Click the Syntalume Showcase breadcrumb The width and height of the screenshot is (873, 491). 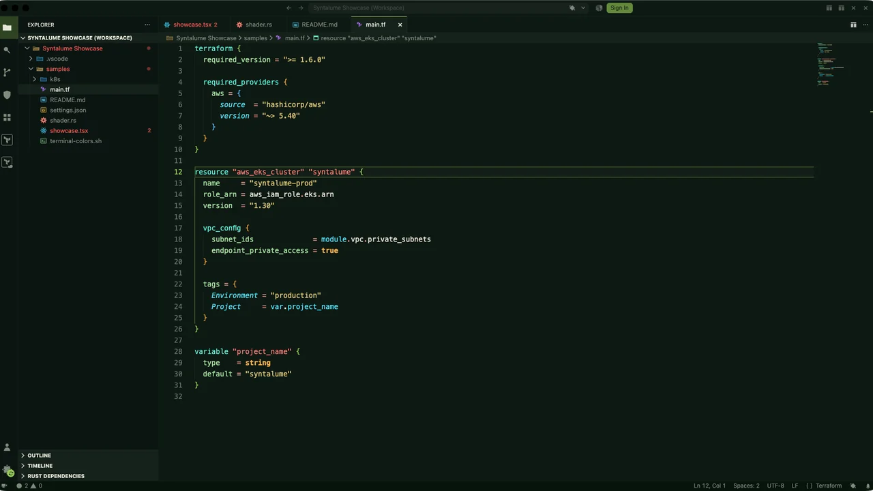click(206, 38)
